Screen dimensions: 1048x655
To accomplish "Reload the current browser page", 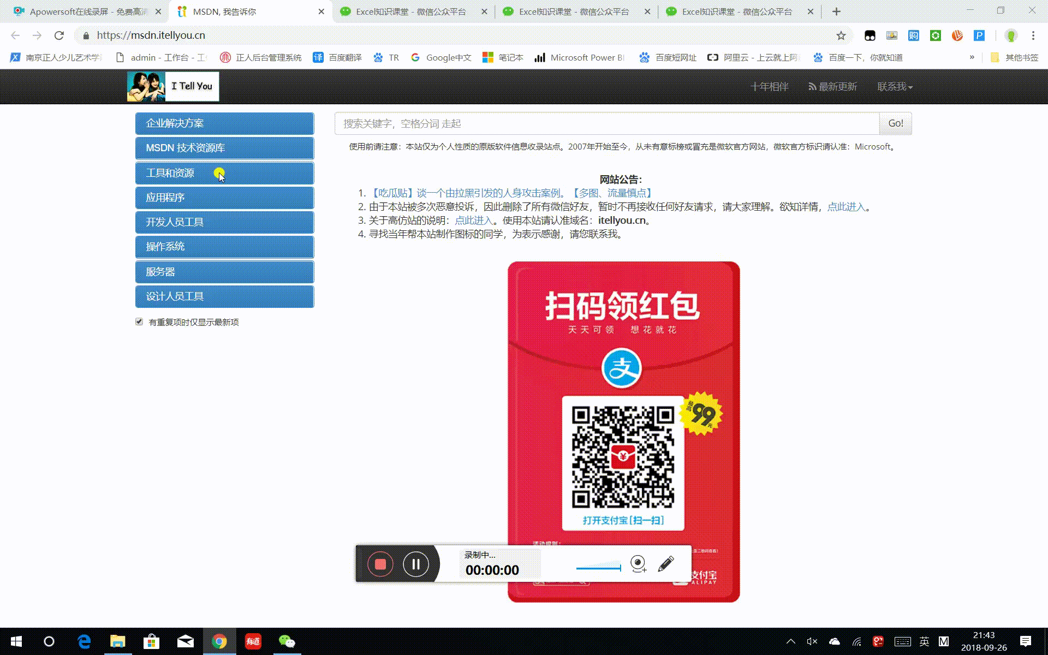I will pos(59,35).
